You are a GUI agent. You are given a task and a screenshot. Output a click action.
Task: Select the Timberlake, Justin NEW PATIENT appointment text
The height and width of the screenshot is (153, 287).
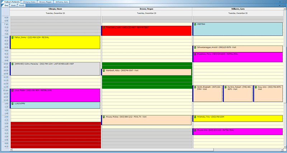[x=127, y=28]
